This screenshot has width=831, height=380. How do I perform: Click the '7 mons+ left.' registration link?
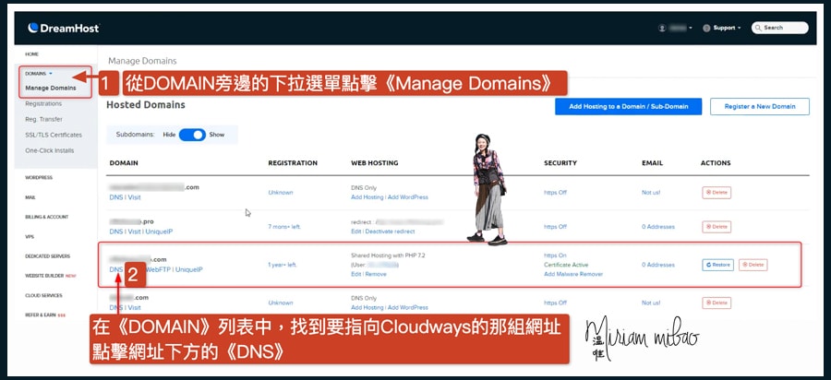pyautogui.click(x=284, y=227)
